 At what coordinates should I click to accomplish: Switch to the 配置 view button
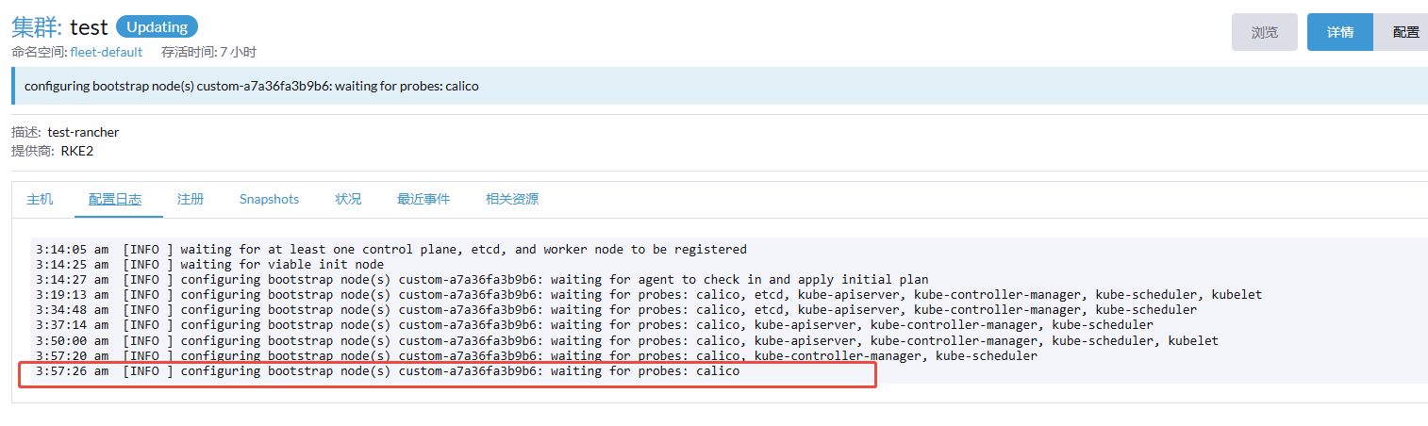[1404, 32]
